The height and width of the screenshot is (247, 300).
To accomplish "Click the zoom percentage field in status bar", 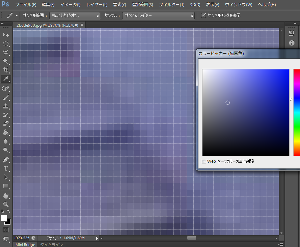I will [21, 238].
